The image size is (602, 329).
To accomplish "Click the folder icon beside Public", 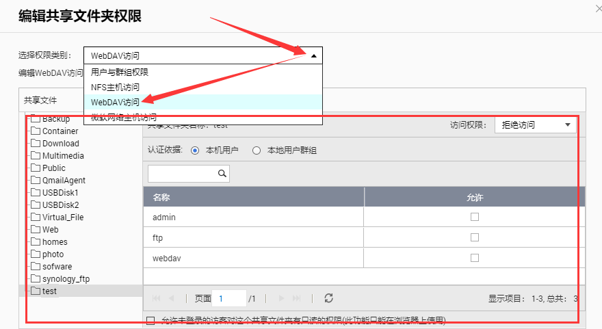I will click(x=36, y=168).
